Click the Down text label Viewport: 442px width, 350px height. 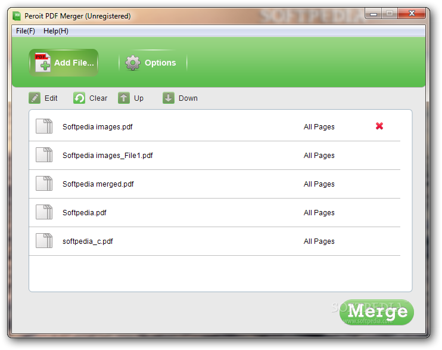pyautogui.click(x=188, y=98)
